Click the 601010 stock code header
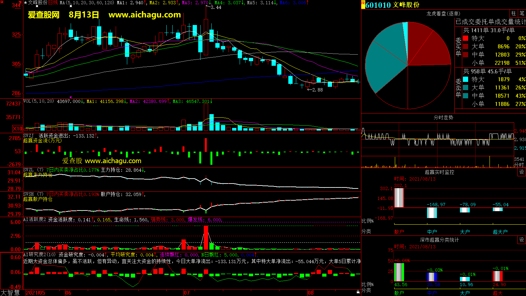This screenshot has width=526, height=296. coord(378,5)
